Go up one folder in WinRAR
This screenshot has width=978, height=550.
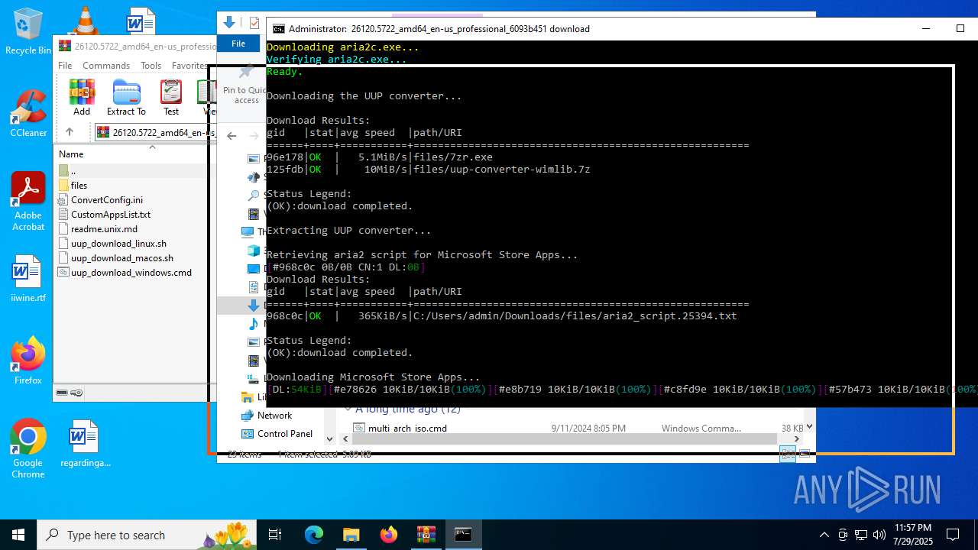click(x=69, y=132)
